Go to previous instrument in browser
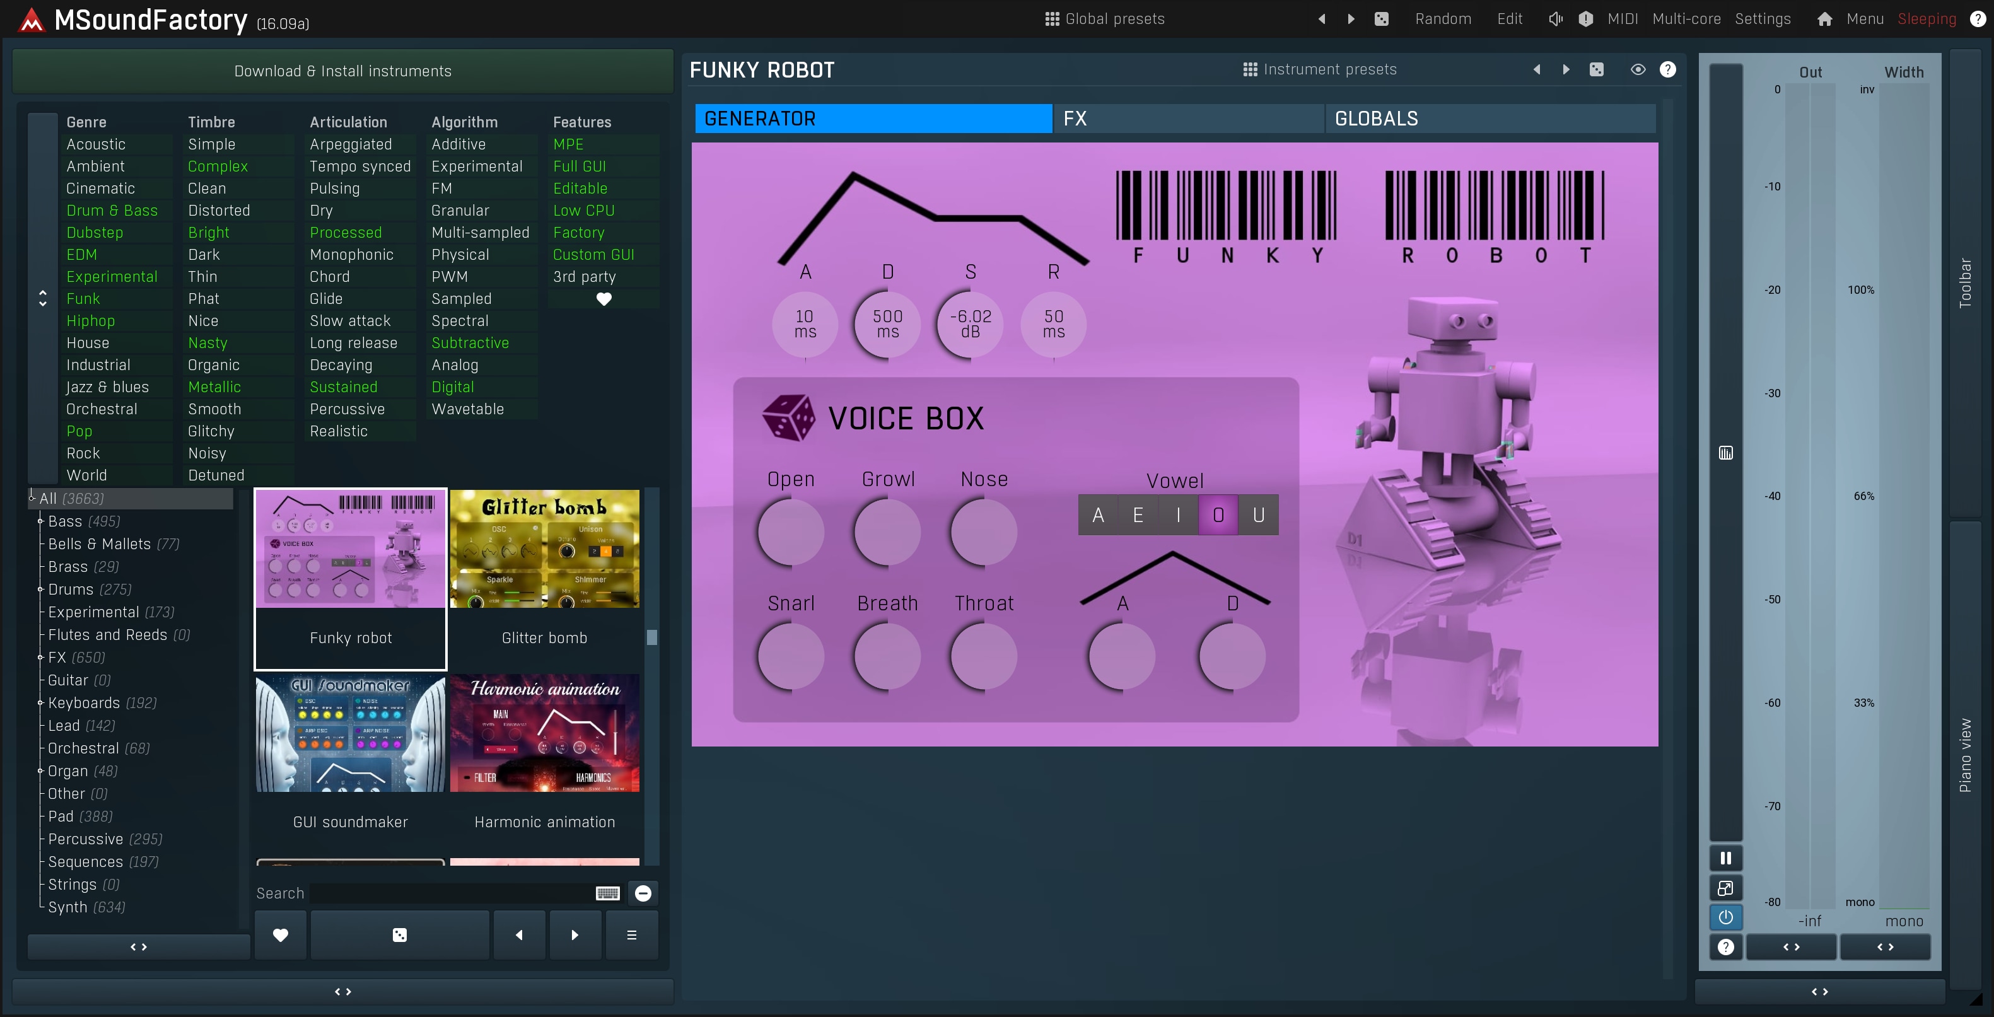1994x1017 pixels. click(x=520, y=935)
